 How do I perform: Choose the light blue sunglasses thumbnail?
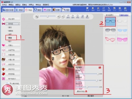click(x=122, y=31)
